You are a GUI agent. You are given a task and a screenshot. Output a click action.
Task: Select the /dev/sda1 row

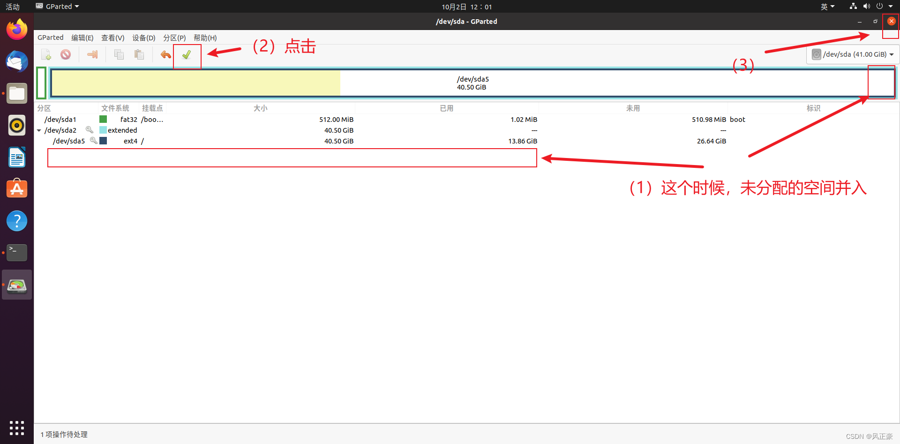pyautogui.click(x=466, y=120)
